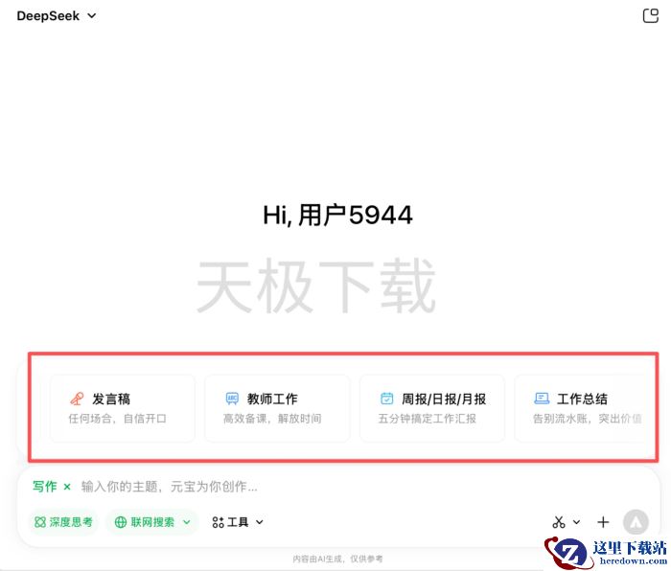Click the plus icon to add attachment
The height and width of the screenshot is (571, 671).
tap(603, 522)
